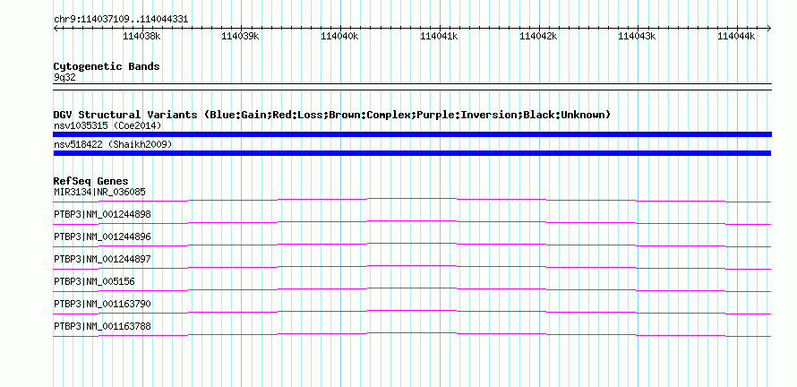Select the Cytogenetic Bands track title
This screenshot has height=387, width=797.
point(107,66)
